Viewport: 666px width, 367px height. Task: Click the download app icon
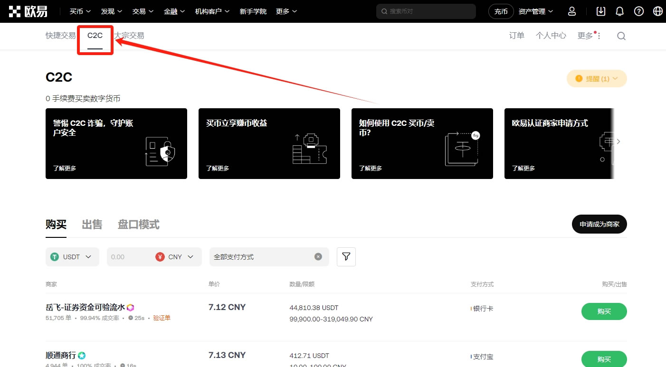(x=601, y=11)
